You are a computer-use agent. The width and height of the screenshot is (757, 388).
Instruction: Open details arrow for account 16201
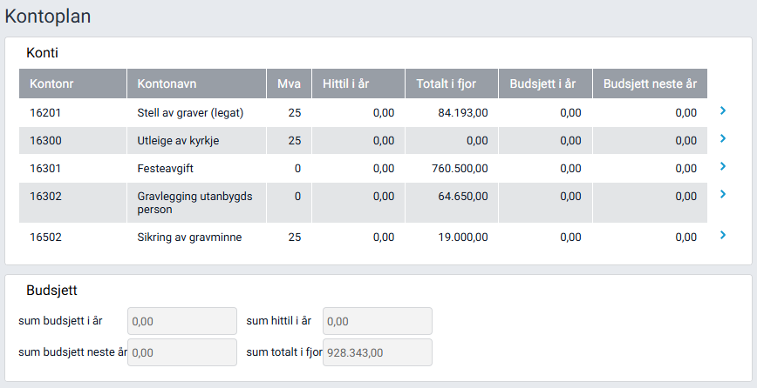(723, 111)
